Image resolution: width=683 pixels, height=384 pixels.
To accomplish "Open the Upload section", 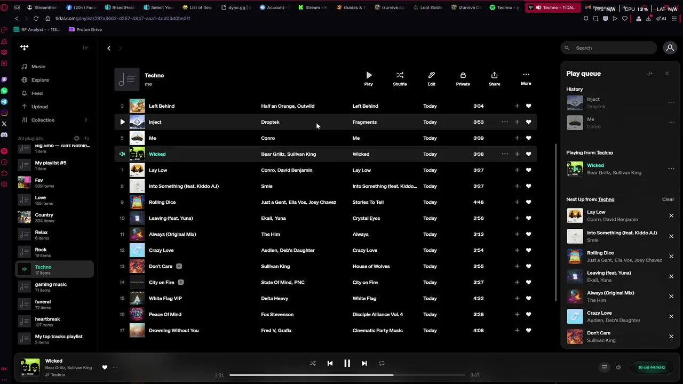I will pyautogui.click(x=39, y=107).
